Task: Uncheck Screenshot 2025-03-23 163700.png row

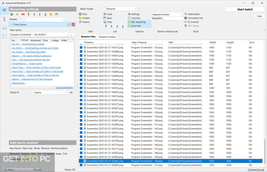Action: [81, 141]
